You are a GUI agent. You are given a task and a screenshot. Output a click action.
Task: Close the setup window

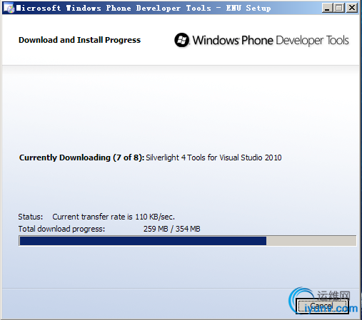click(x=352, y=8)
